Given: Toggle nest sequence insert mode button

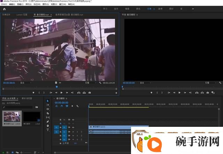Looking at the screenshot, I should (x=56, y=106).
